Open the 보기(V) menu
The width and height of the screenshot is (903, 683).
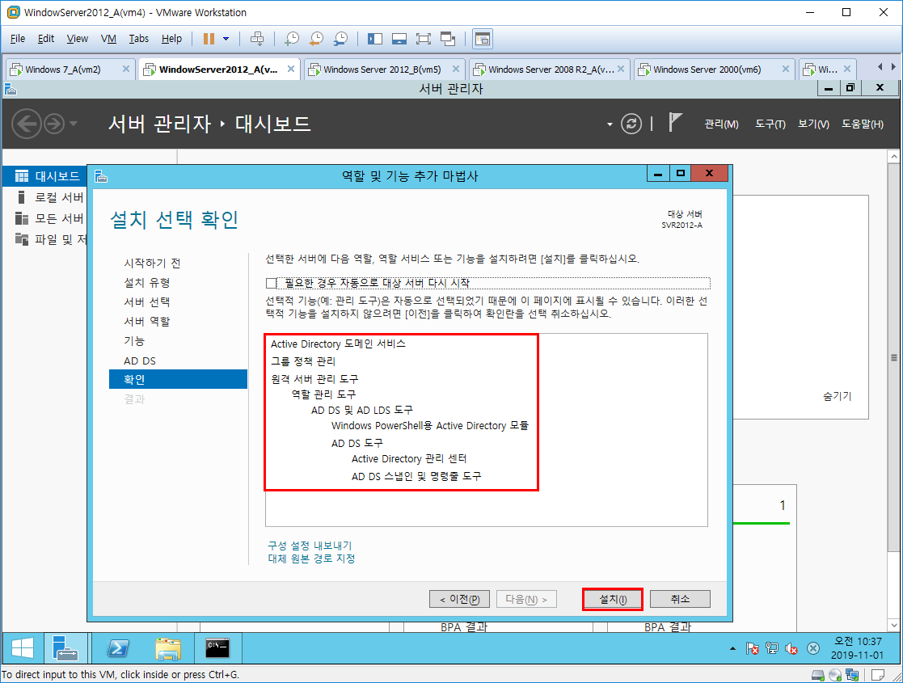(x=813, y=124)
